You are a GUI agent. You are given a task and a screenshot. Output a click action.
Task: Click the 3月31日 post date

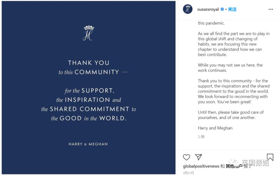188,173
